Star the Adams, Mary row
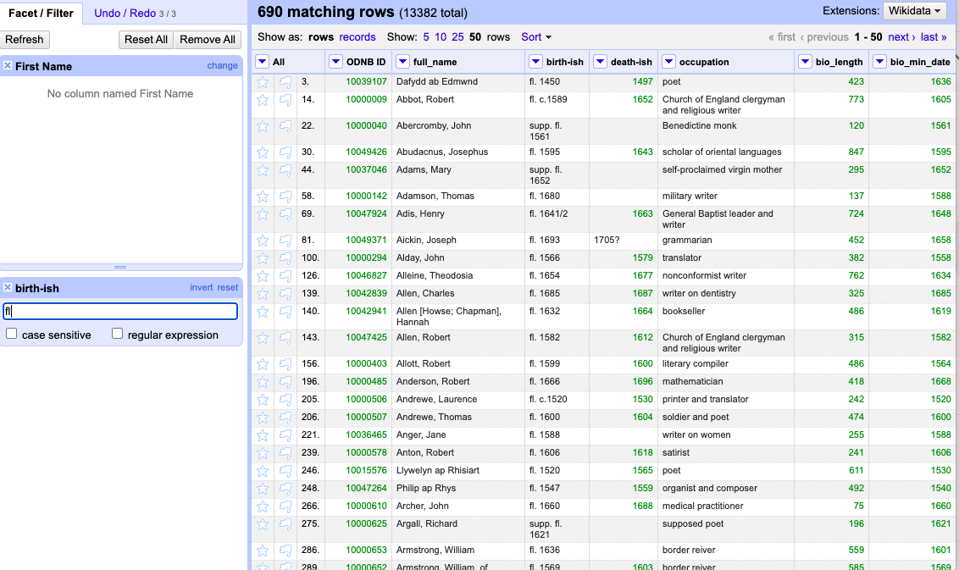959x570 pixels. [x=263, y=170]
